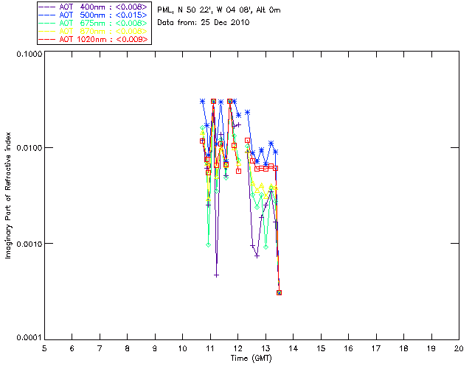Viewport: 472px width, 377px height.
Task: Click the first blue asterisk marker near 10.7
Action: tap(202, 102)
